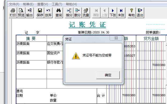Click 数量 quantity label
Viewport: 167px width, 104px height.
pos(53,100)
